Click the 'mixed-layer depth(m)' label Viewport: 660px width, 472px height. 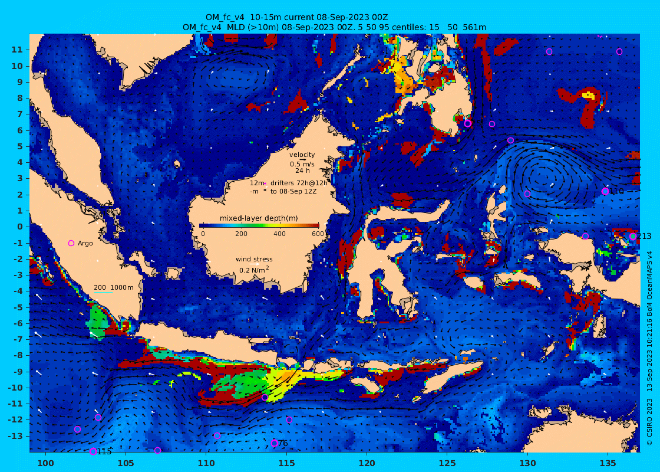pyautogui.click(x=259, y=218)
